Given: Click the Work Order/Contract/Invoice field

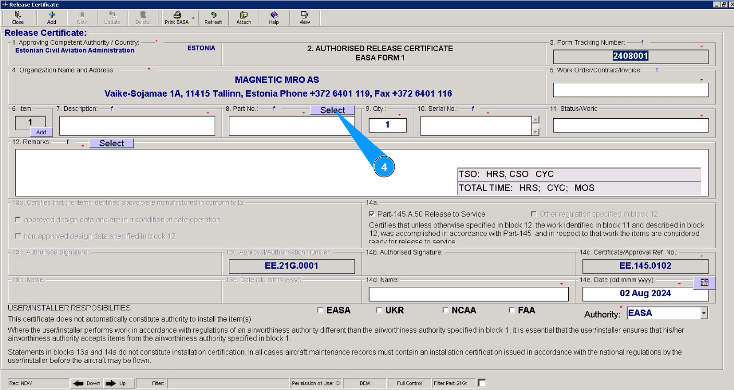Looking at the screenshot, I should (631, 90).
